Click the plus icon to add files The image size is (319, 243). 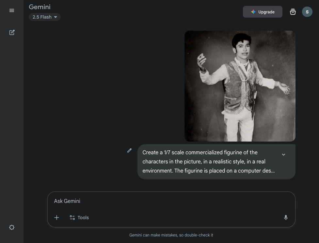(x=56, y=218)
